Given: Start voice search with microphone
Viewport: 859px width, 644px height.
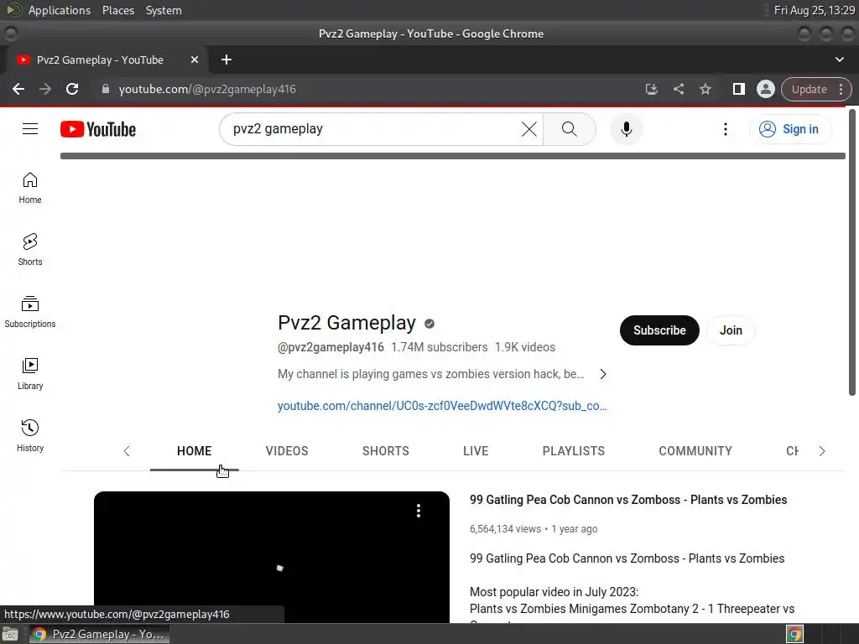Looking at the screenshot, I should (x=626, y=129).
